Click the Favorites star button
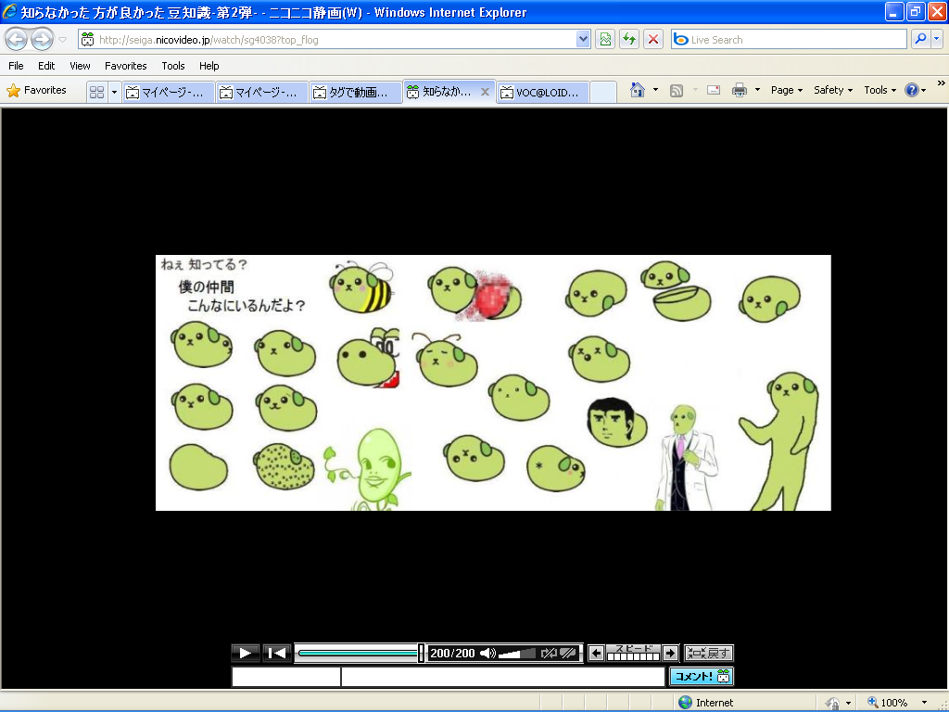The width and height of the screenshot is (949, 712). click(x=36, y=90)
